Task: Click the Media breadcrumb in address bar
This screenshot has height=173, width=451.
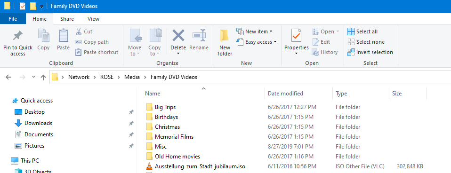Action: [x=132, y=77]
